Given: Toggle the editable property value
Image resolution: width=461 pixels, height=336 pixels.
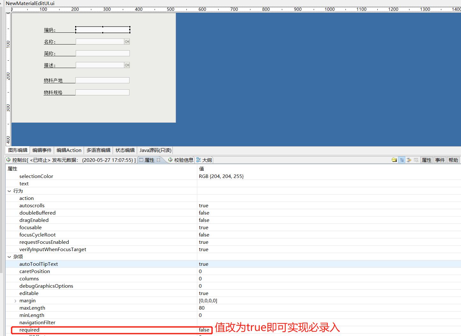Looking at the screenshot, I should point(204,293).
